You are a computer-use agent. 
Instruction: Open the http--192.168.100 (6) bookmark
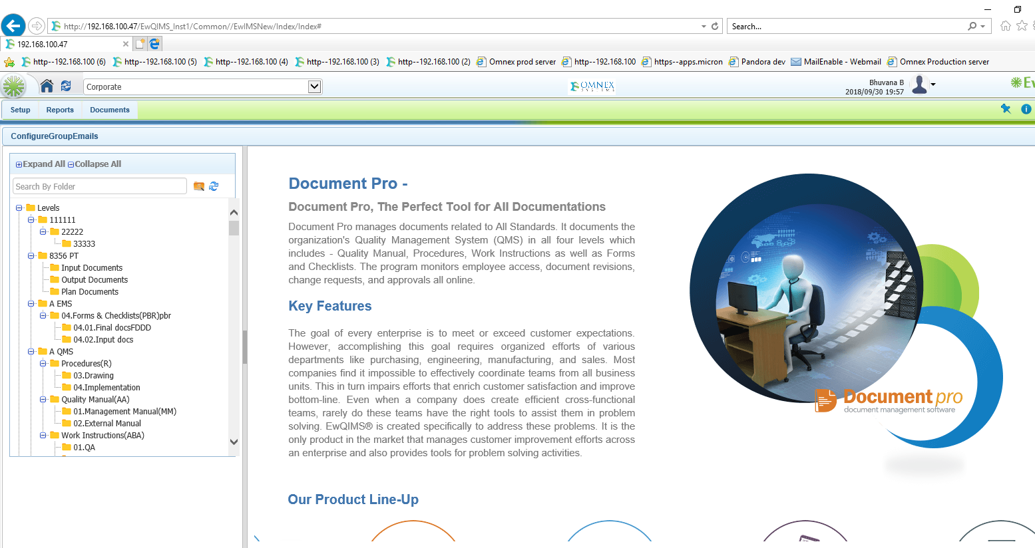point(64,62)
